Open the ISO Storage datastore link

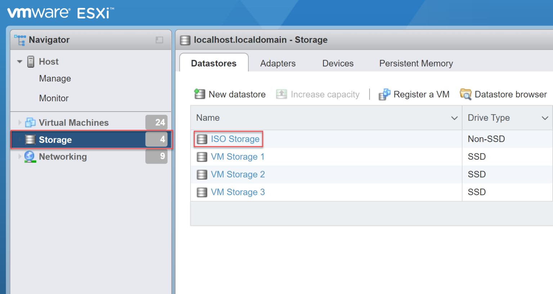(235, 139)
